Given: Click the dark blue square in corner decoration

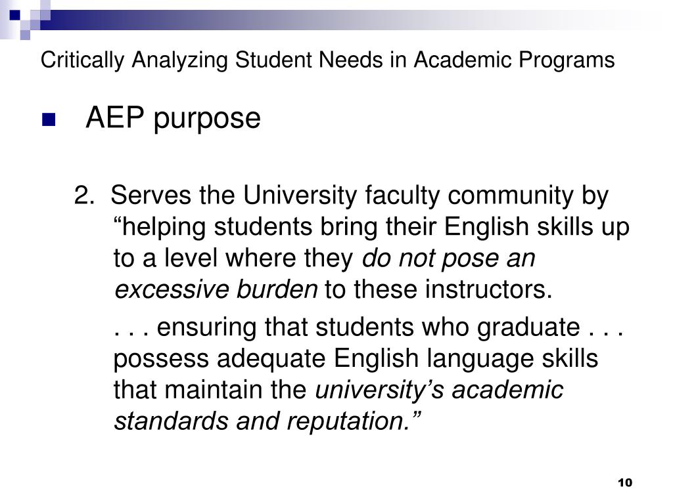Looking at the screenshot, I should pyautogui.click(x=14, y=15).
